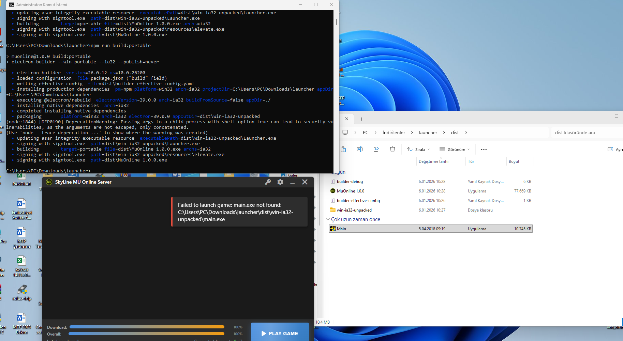
Task: Click the 10,4 MB status bar text
Action: tap(323, 322)
